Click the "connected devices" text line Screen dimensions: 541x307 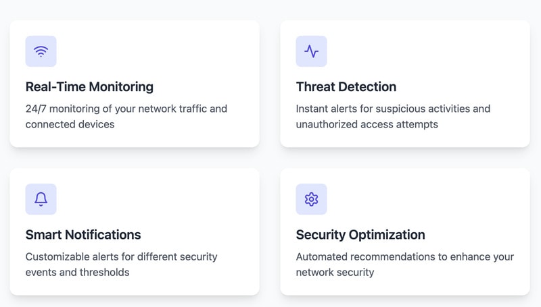pyautogui.click(x=70, y=124)
